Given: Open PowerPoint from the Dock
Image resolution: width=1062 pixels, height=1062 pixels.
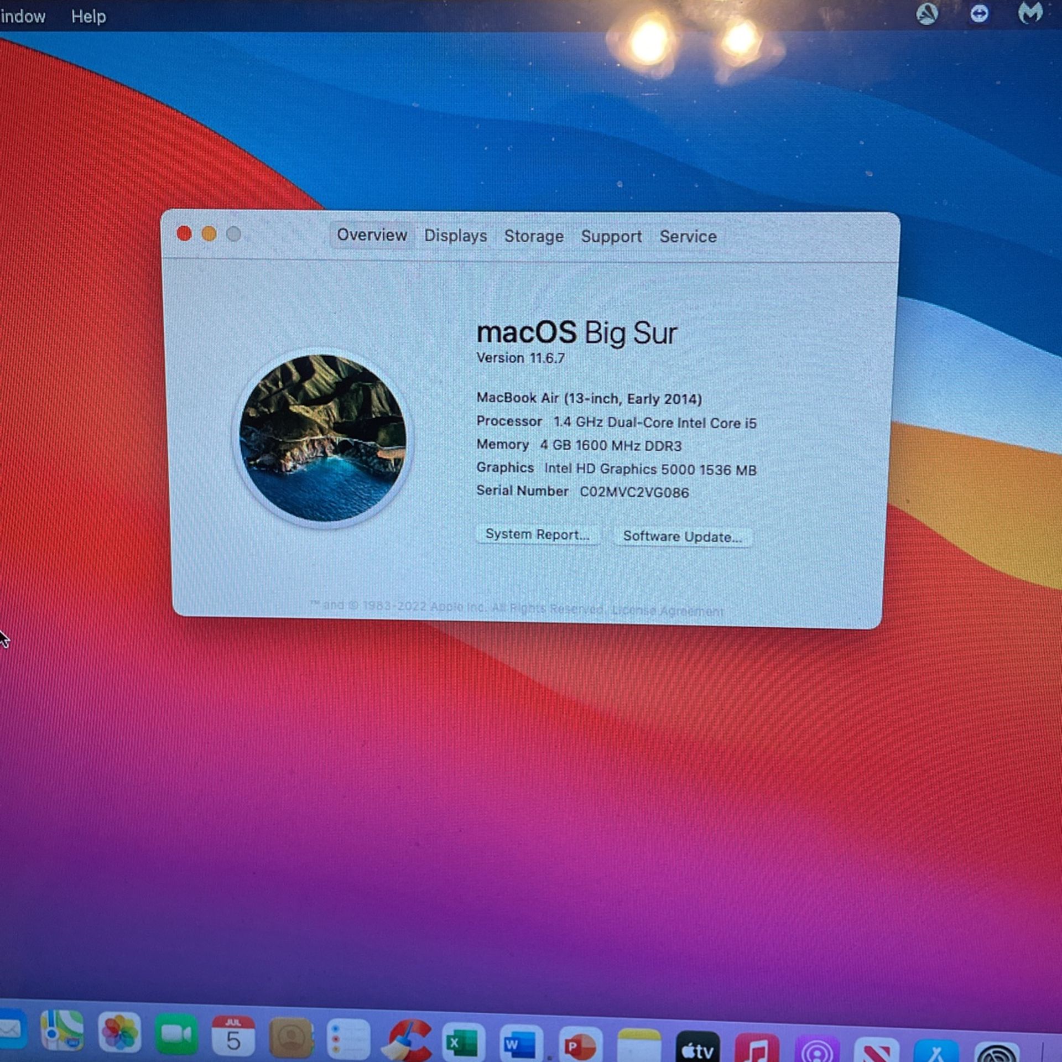Looking at the screenshot, I should click(x=580, y=1045).
